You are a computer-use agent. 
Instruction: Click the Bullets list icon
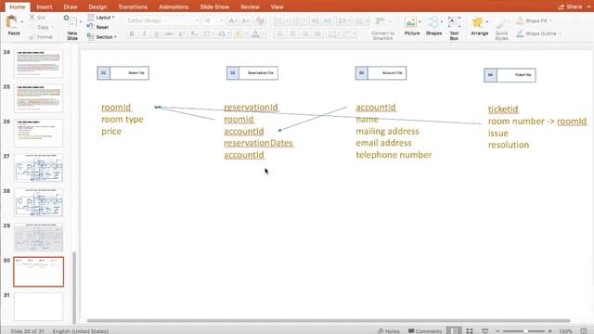[279, 20]
